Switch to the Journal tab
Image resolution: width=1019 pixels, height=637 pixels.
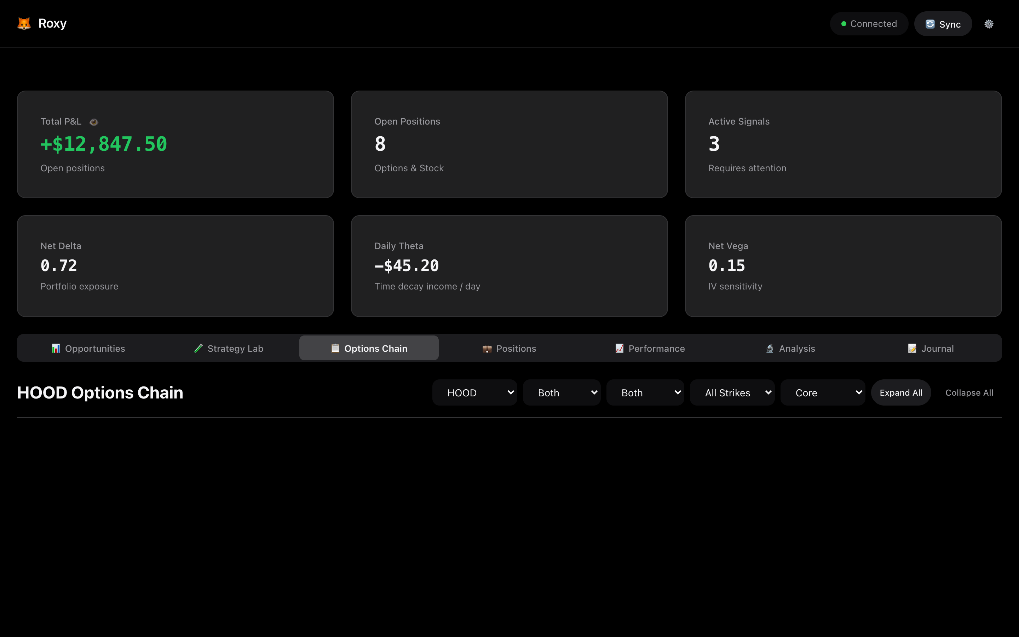point(931,349)
